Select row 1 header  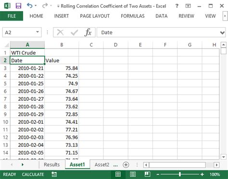click(5, 53)
